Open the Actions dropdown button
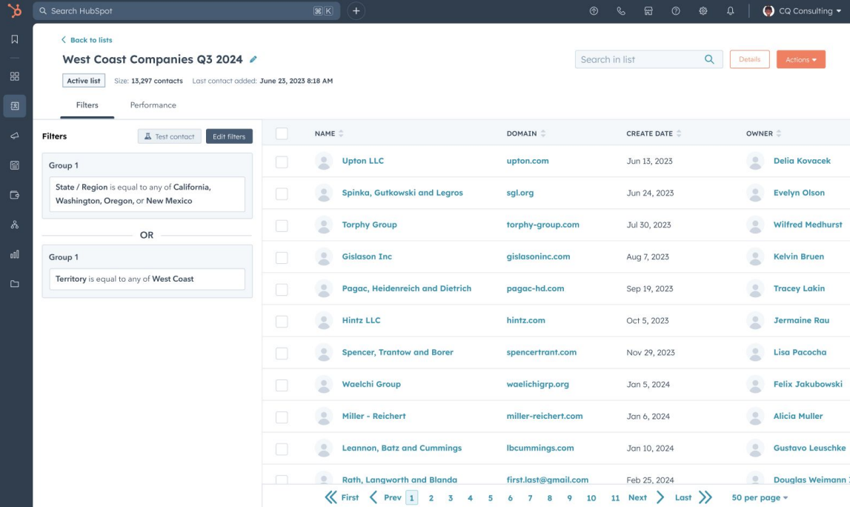 coord(800,59)
